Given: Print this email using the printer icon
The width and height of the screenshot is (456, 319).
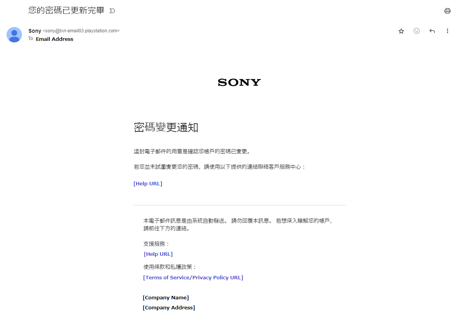Looking at the screenshot, I should (447, 11).
